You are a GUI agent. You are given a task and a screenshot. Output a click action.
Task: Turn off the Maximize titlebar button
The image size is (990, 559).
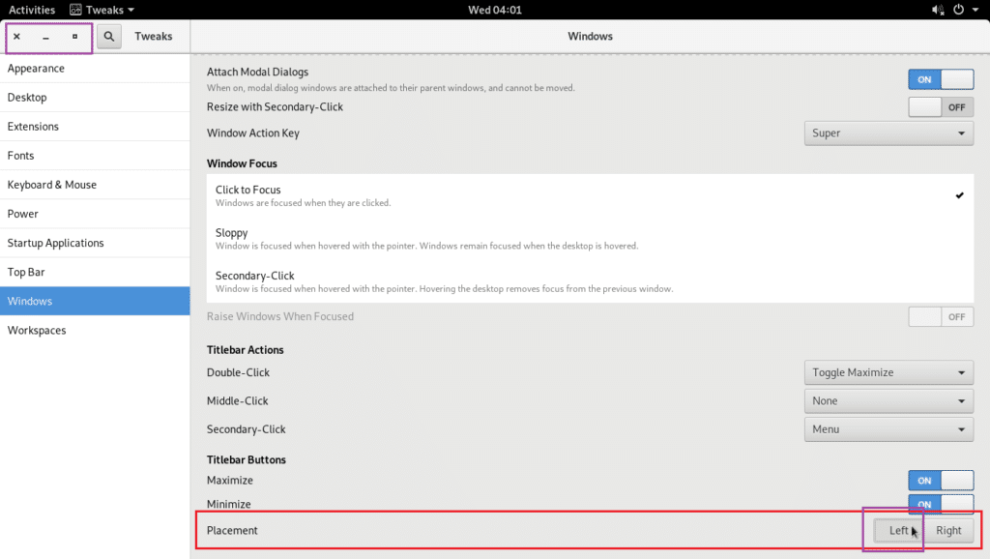tap(941, 480)
